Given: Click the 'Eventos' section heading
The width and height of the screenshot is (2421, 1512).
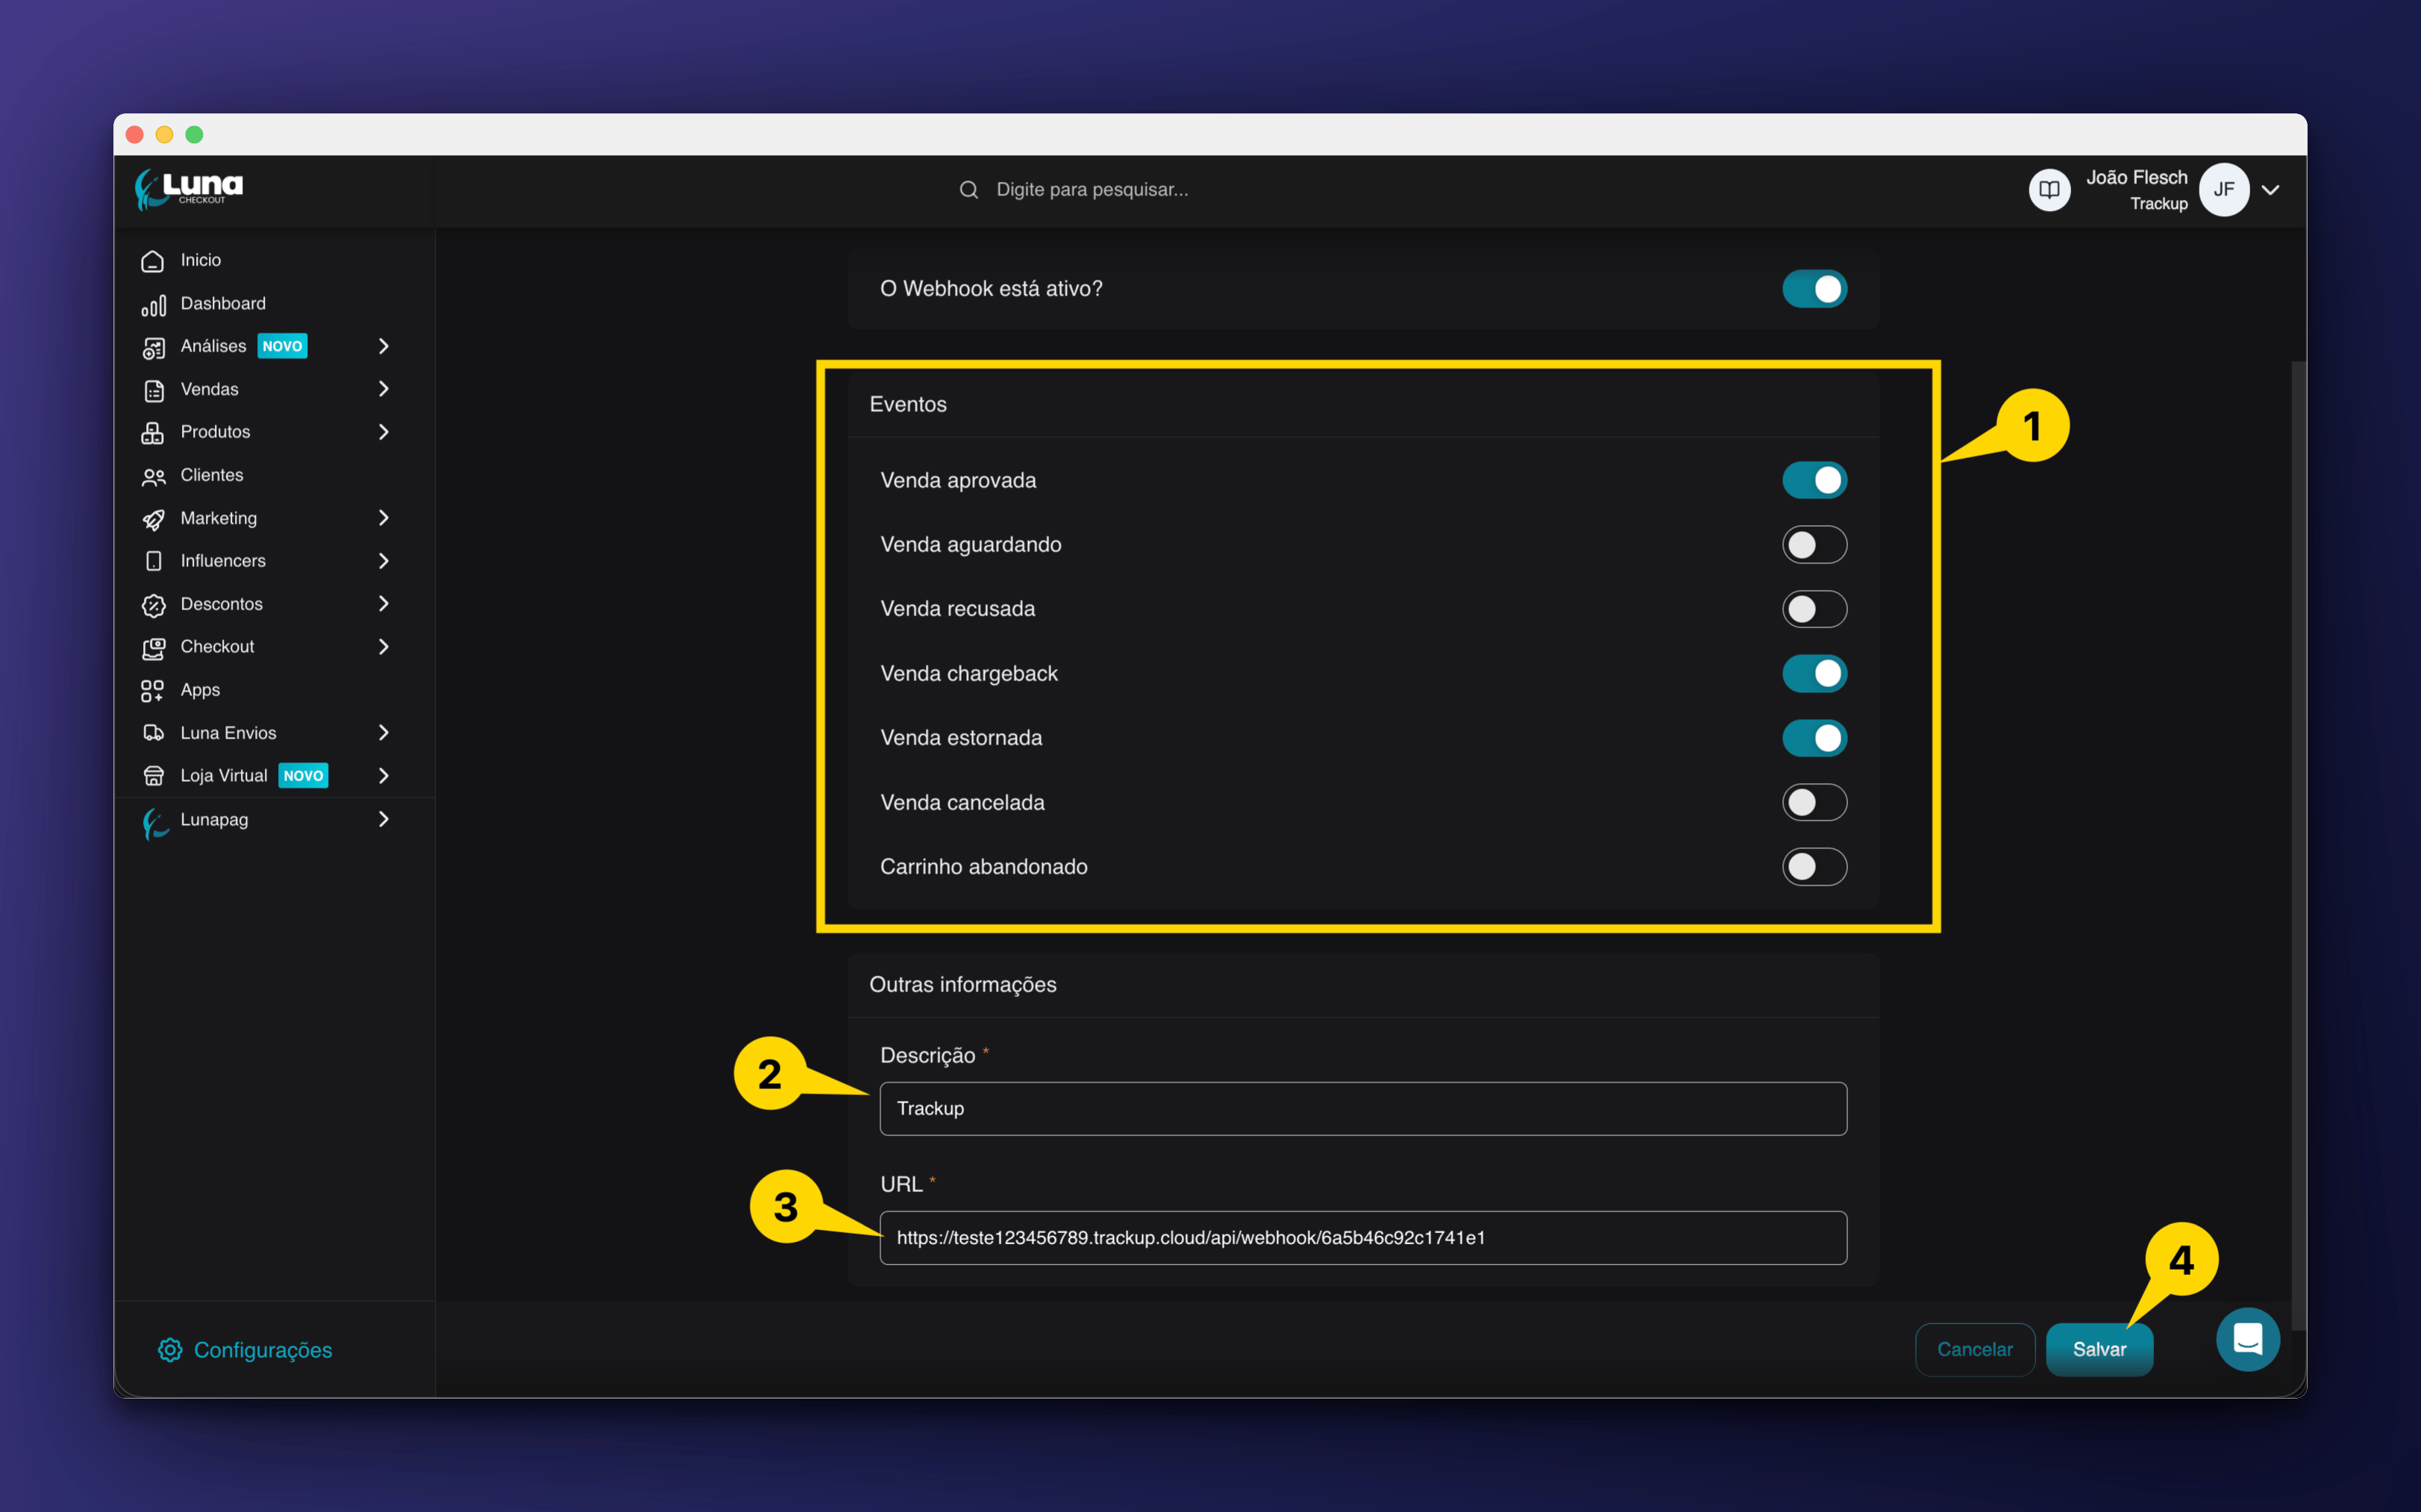Looking at the screenshot, I should 908,405.
